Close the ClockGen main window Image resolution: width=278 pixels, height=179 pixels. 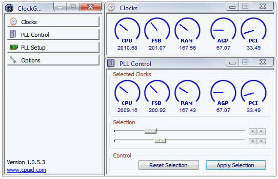(x=90, y=7)
